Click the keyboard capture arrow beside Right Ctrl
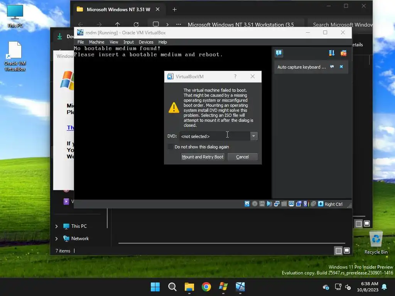Screen dimensions: 395x296 pyautogui.click(x=321, y=204)
